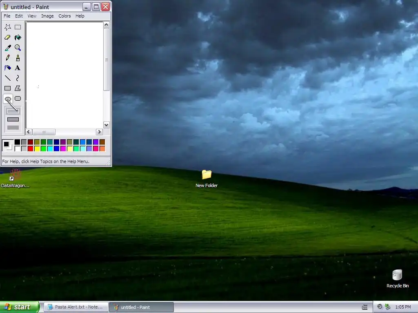This screenshot has width=418, height=313.
Task: Choose the Pencil tool
Action: point(8,58)
